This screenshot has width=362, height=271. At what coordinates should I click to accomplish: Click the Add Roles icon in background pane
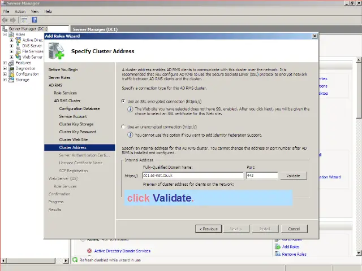[x=278, y=247]
